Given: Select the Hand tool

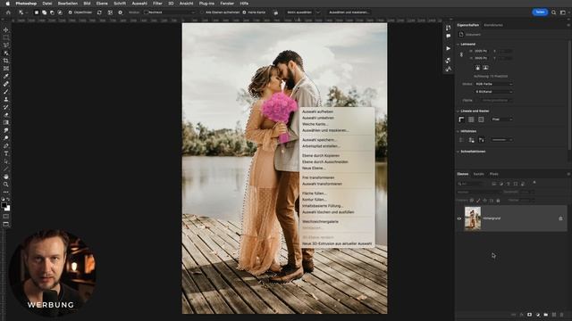Looking at the screenshot, I should 6,177.
